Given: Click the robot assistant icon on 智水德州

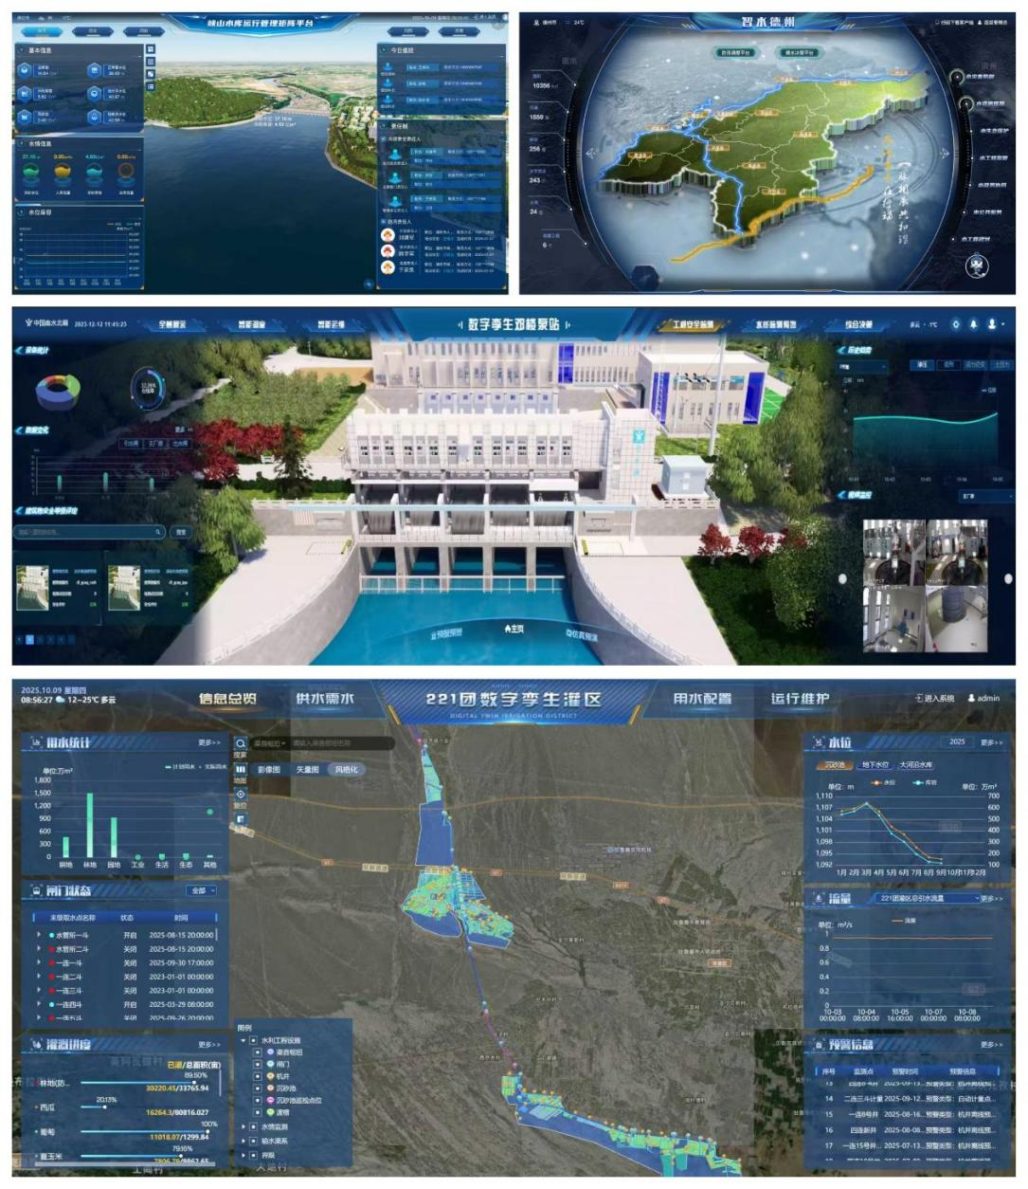Looking at the screenshot, I should 977,266.
